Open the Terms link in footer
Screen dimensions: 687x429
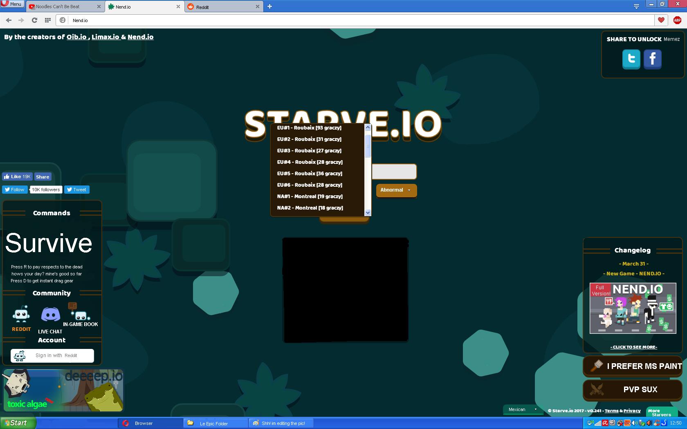(611, 411)
